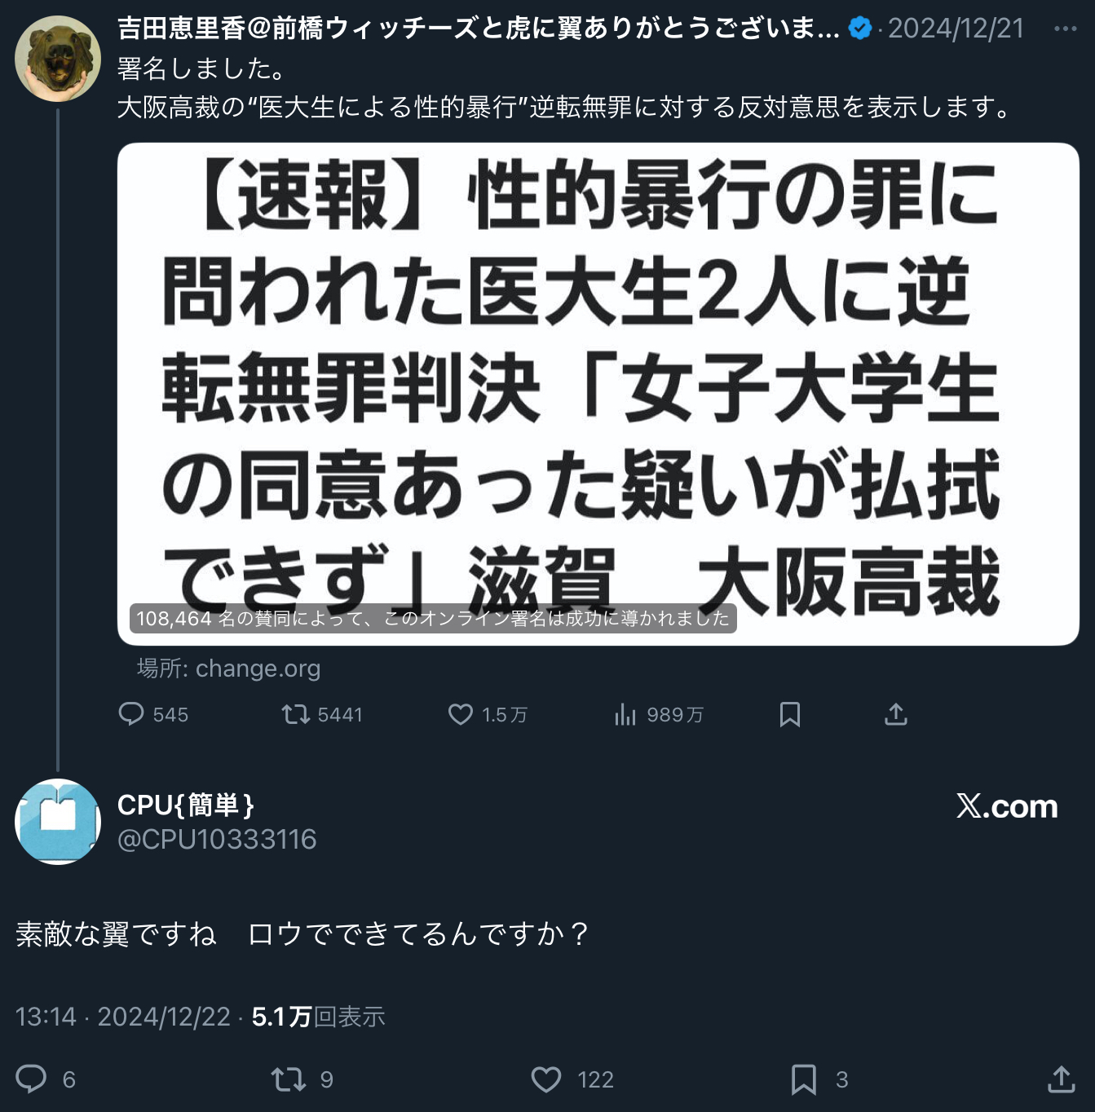Open the 吉田恵里香 profile avatar

(x=58, y=59)
